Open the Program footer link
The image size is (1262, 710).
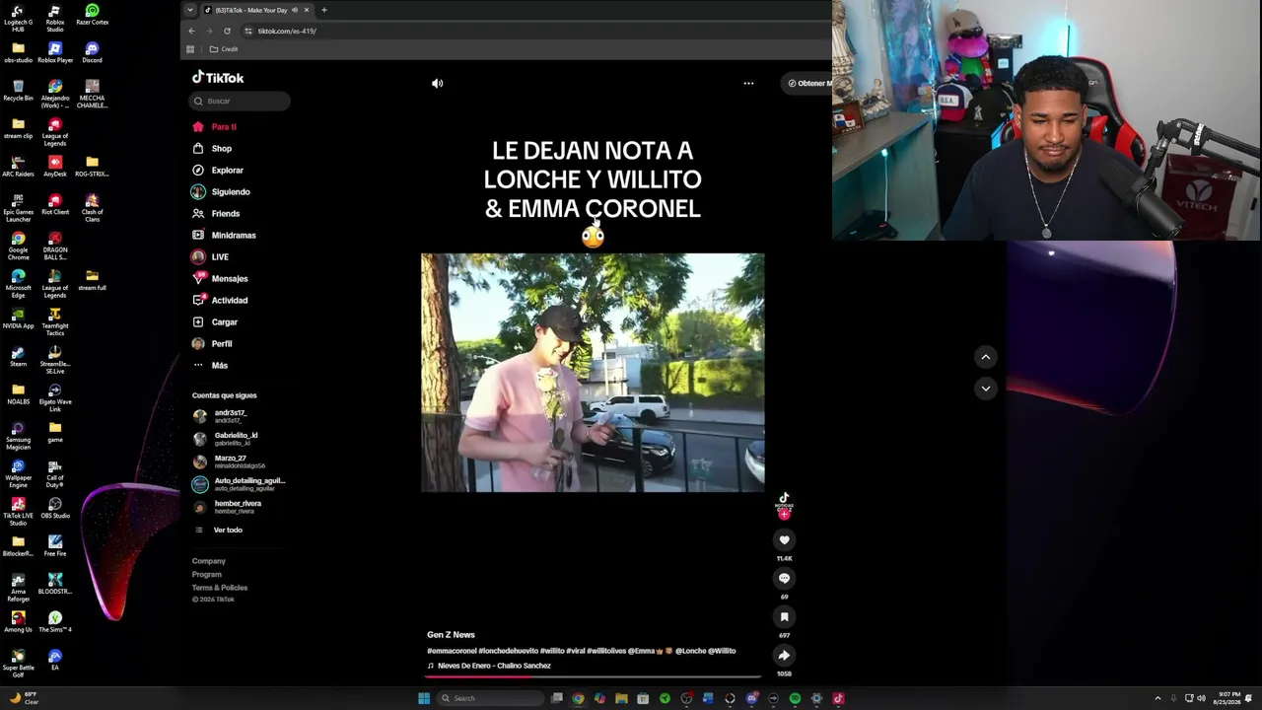coord(207,574)
